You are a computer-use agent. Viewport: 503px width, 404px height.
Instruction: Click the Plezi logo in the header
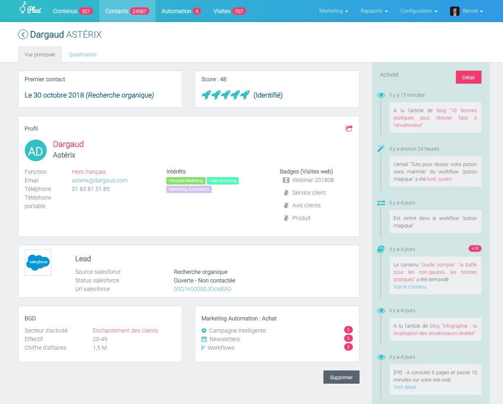(x=31, y=9)
